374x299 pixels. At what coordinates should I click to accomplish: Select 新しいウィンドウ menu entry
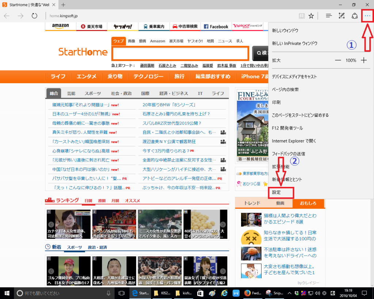coord(285,31)
